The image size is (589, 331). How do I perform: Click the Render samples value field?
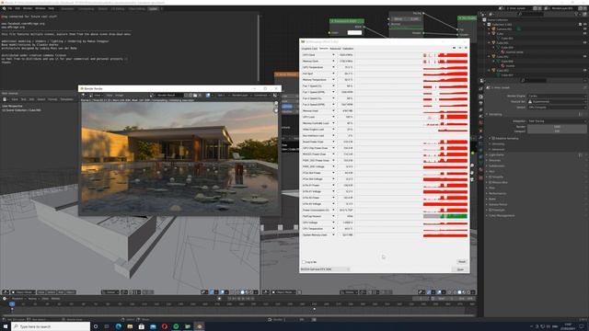(x=557, y=127)
